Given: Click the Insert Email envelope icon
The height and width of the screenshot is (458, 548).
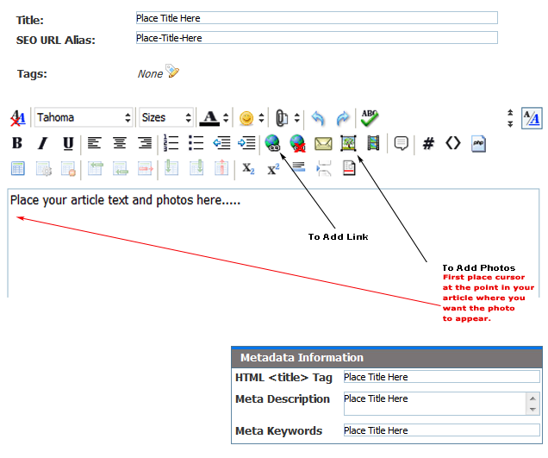Looking at the screenshot, I should coord(323,143).
